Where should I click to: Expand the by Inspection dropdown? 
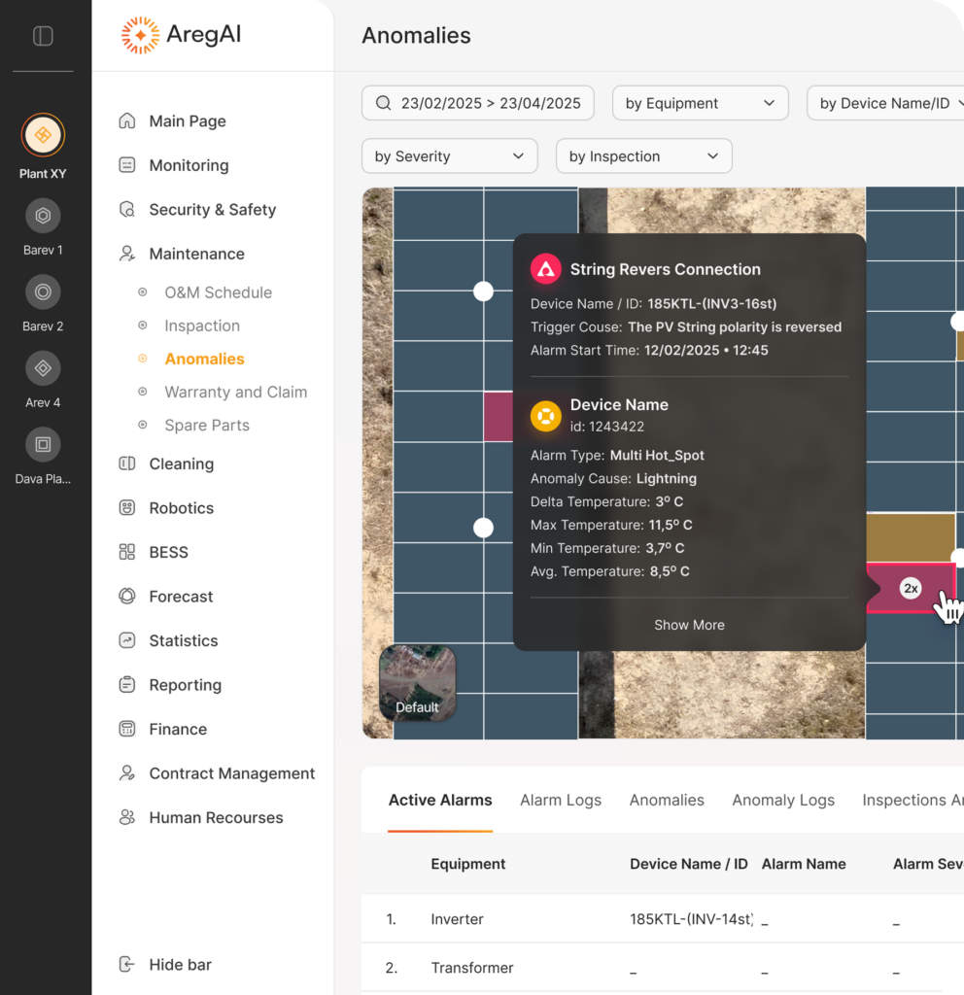pyautogui.click(x=643, y=156)
